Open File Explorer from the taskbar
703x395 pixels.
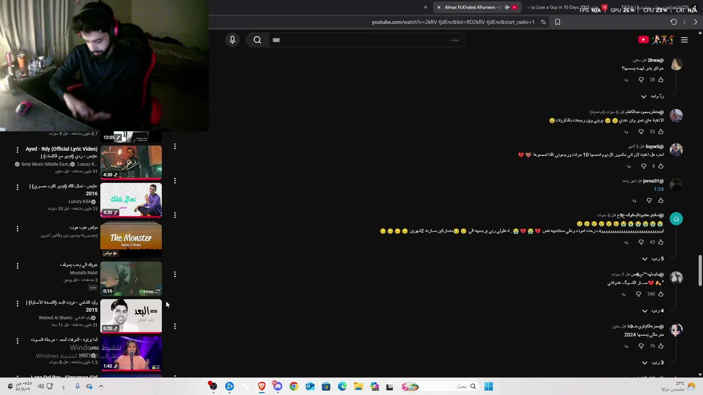358,387
